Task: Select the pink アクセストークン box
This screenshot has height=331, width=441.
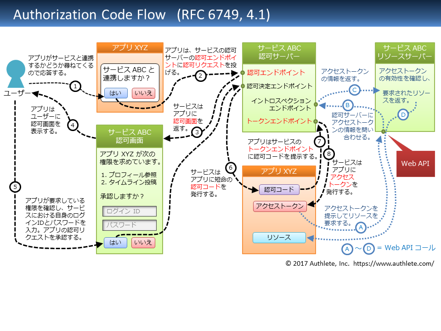Action: click(280, 206)
